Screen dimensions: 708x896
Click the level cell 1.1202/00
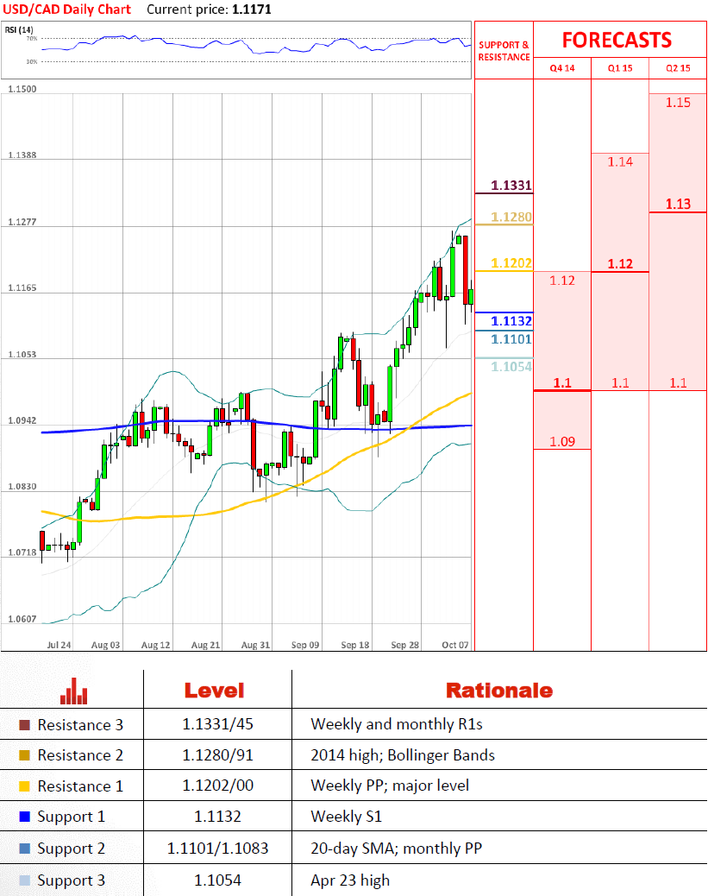pos(217,786)
